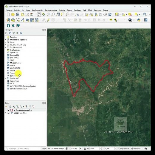Open select features tool dropdown arrow
This screenshot has height=155, width=155.
tap(120, 14)
